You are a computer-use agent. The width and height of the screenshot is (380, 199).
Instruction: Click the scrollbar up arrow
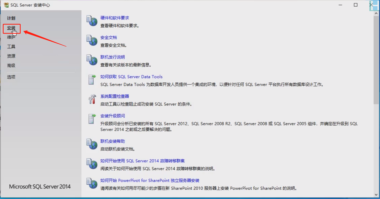coord(376,13)
